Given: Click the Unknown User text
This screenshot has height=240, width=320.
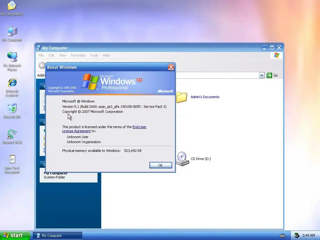Looking at the screenshot, I should pos(77,137).
